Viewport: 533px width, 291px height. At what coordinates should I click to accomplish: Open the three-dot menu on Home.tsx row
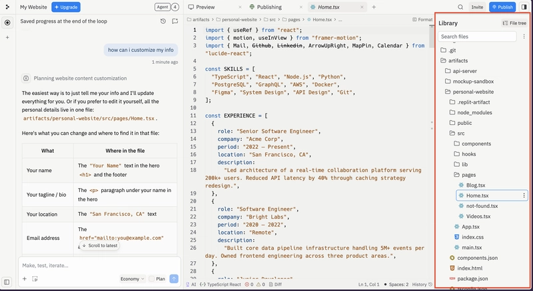524,195
